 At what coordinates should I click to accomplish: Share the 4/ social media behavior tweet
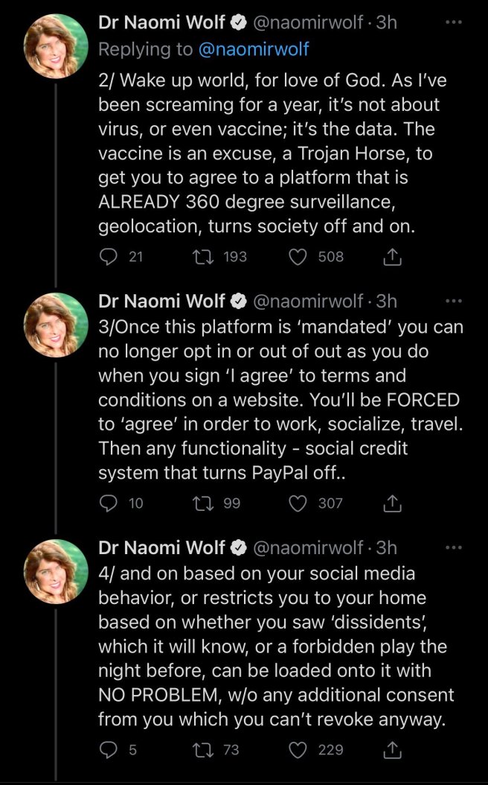(x=392, y=750)
